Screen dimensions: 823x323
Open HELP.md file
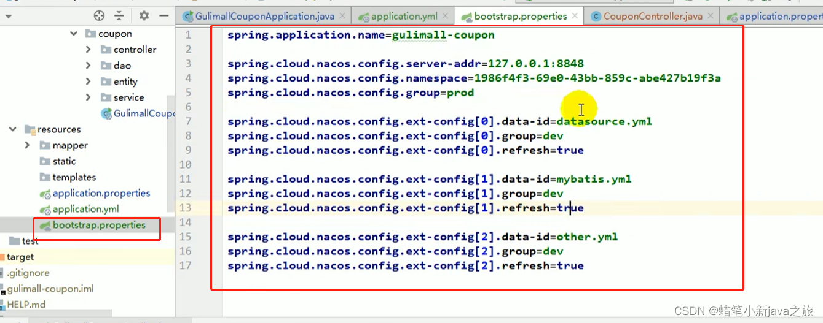[26, 305]
